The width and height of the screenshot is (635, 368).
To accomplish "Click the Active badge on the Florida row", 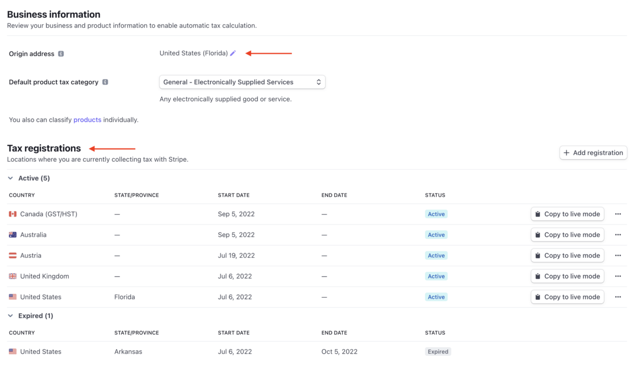I will point(436,296).
